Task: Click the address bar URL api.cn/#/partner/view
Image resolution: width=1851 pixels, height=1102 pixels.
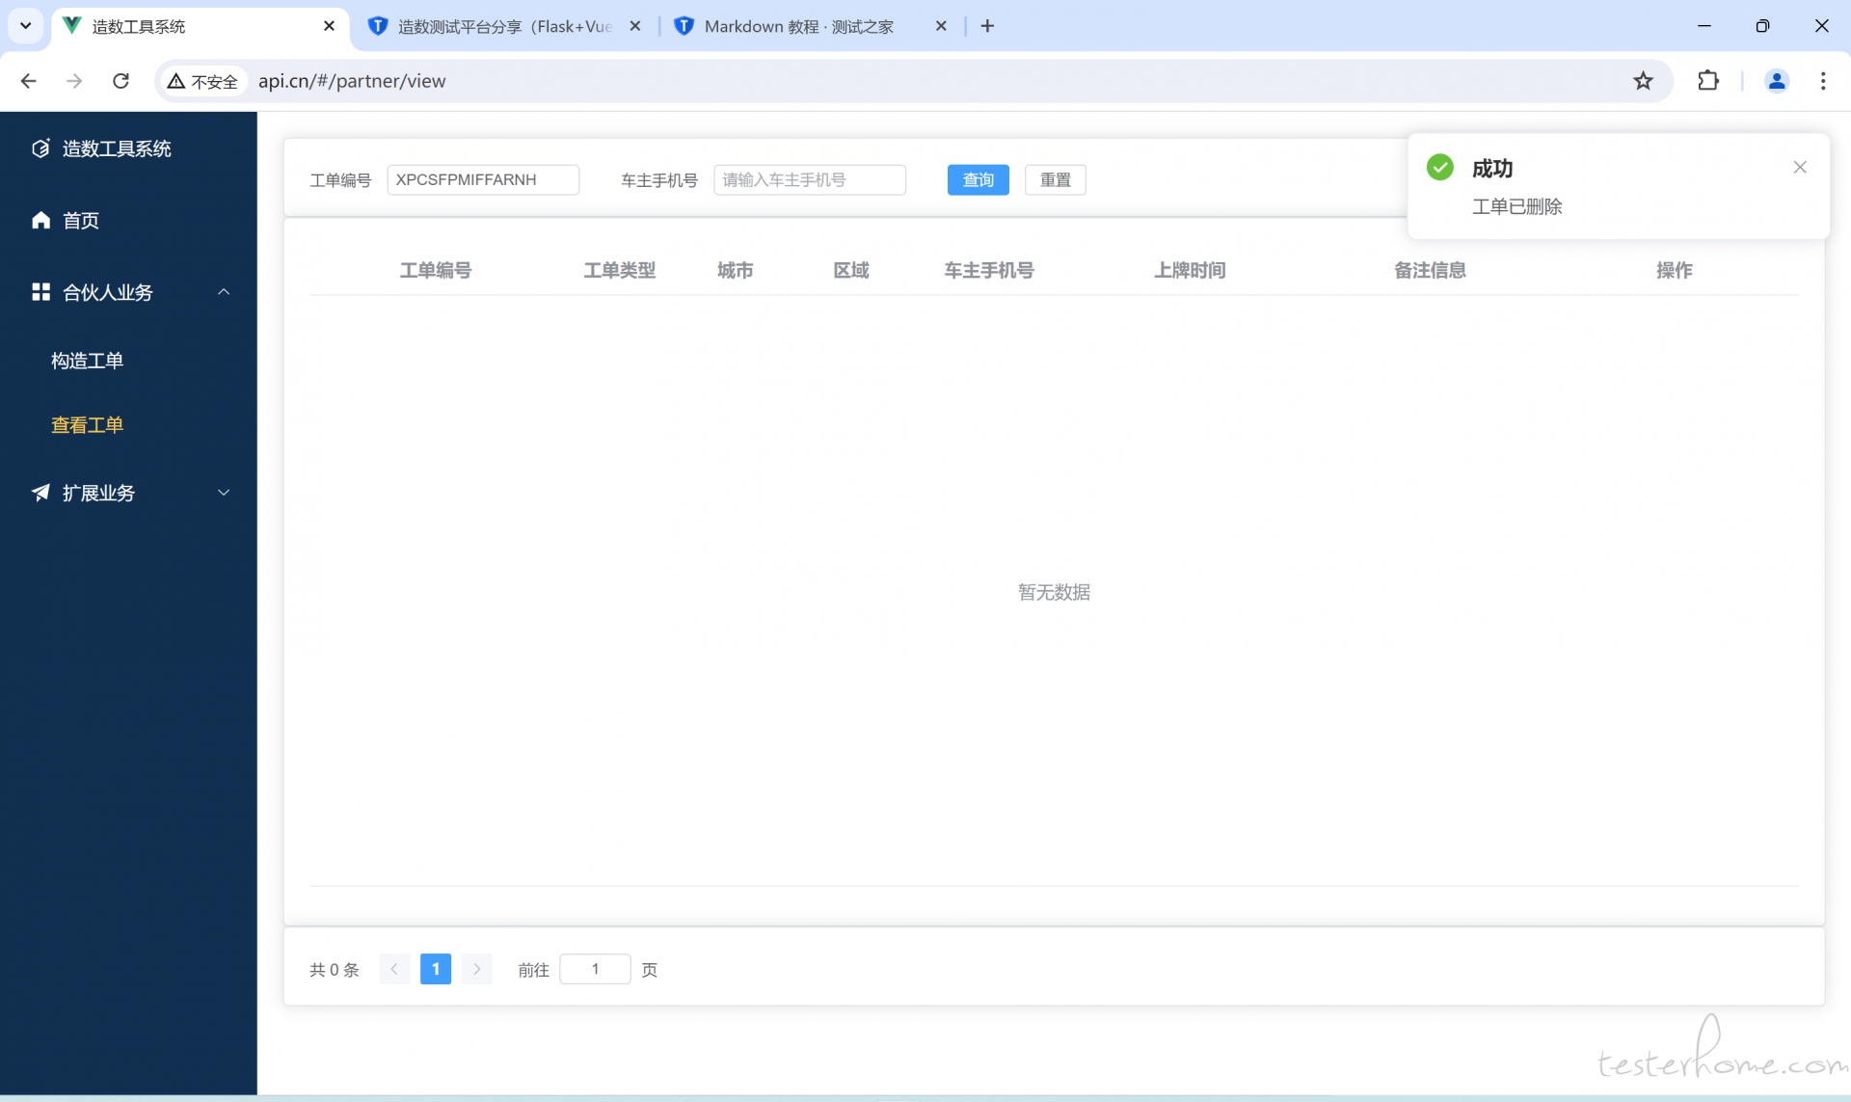Action: pos(352,81)
